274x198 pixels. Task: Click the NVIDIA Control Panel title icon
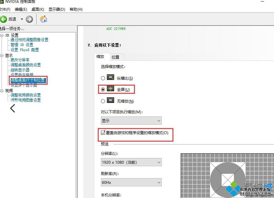coord(1,2)
